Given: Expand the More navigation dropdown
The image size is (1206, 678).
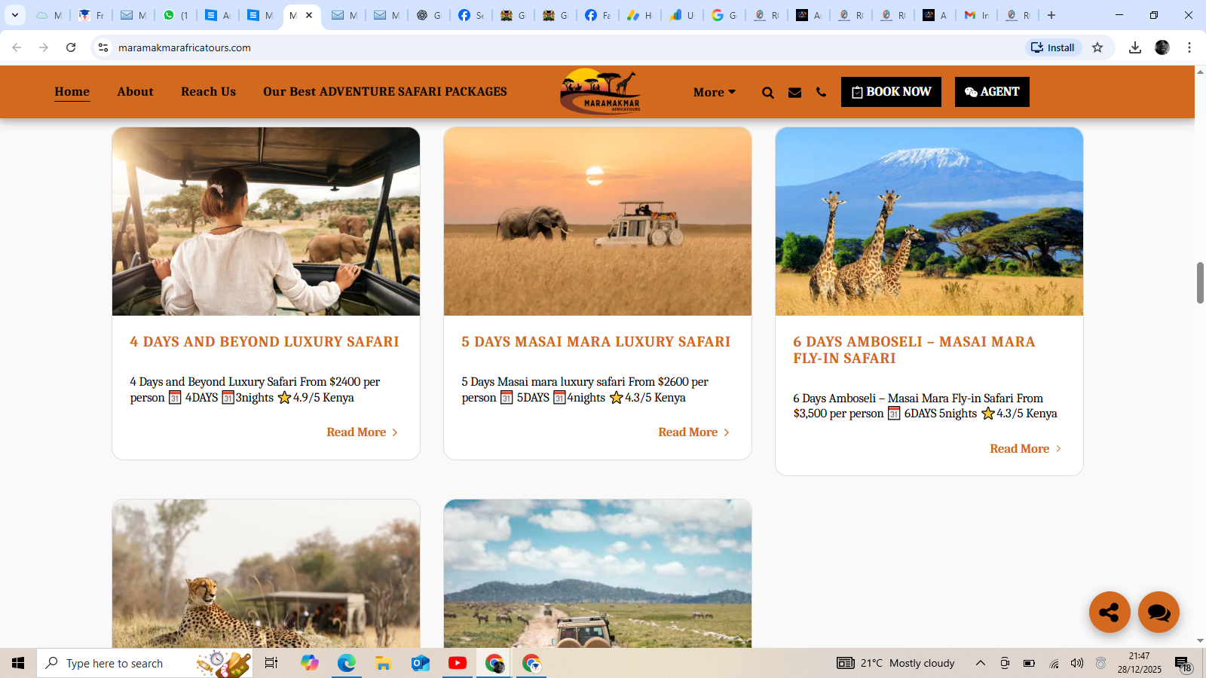Looking at the screenshot, I should pos(714,92).
